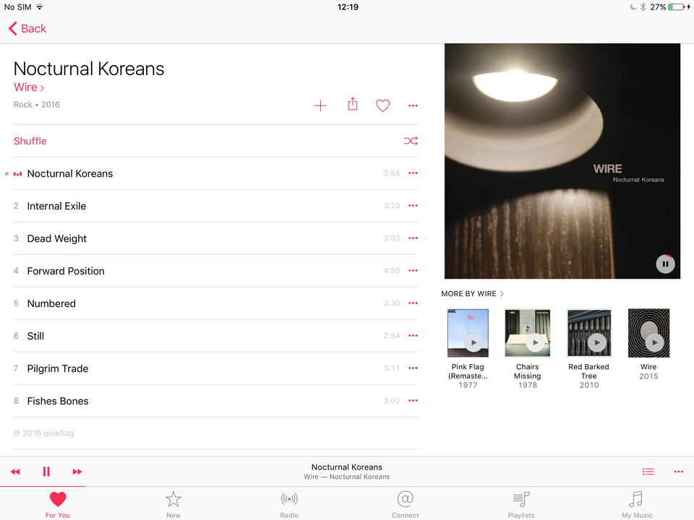Play track Forward Position
The width and height of the screenshot is (694, 520).
pyautogui.click(x=215, y=271)
